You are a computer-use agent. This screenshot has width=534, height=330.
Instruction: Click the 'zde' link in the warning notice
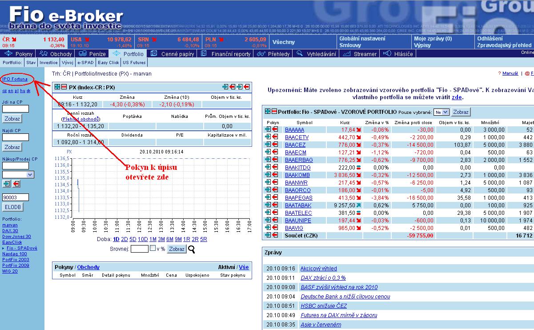click(x=457, y=97)
